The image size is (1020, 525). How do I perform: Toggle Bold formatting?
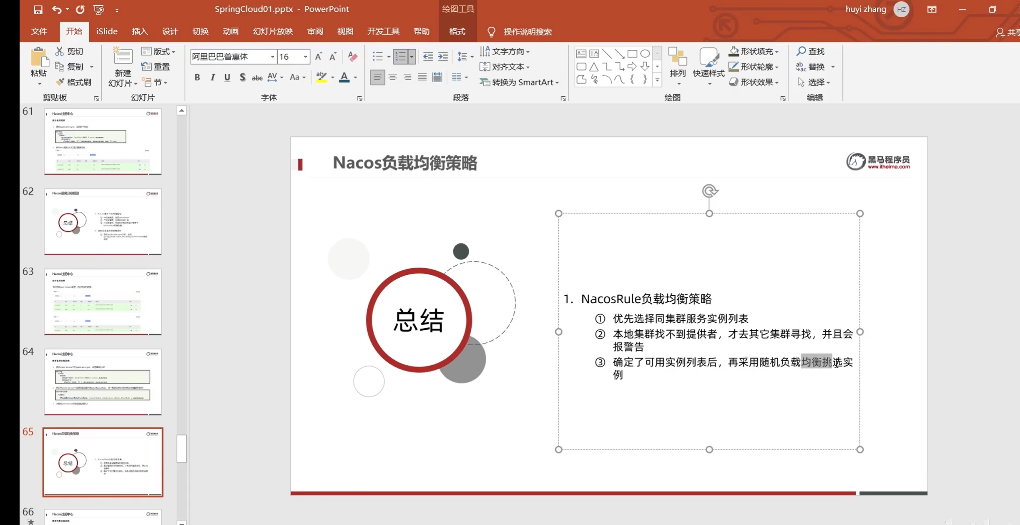point(197,77)
